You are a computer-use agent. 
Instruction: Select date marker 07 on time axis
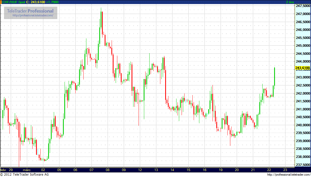point(91,170)
